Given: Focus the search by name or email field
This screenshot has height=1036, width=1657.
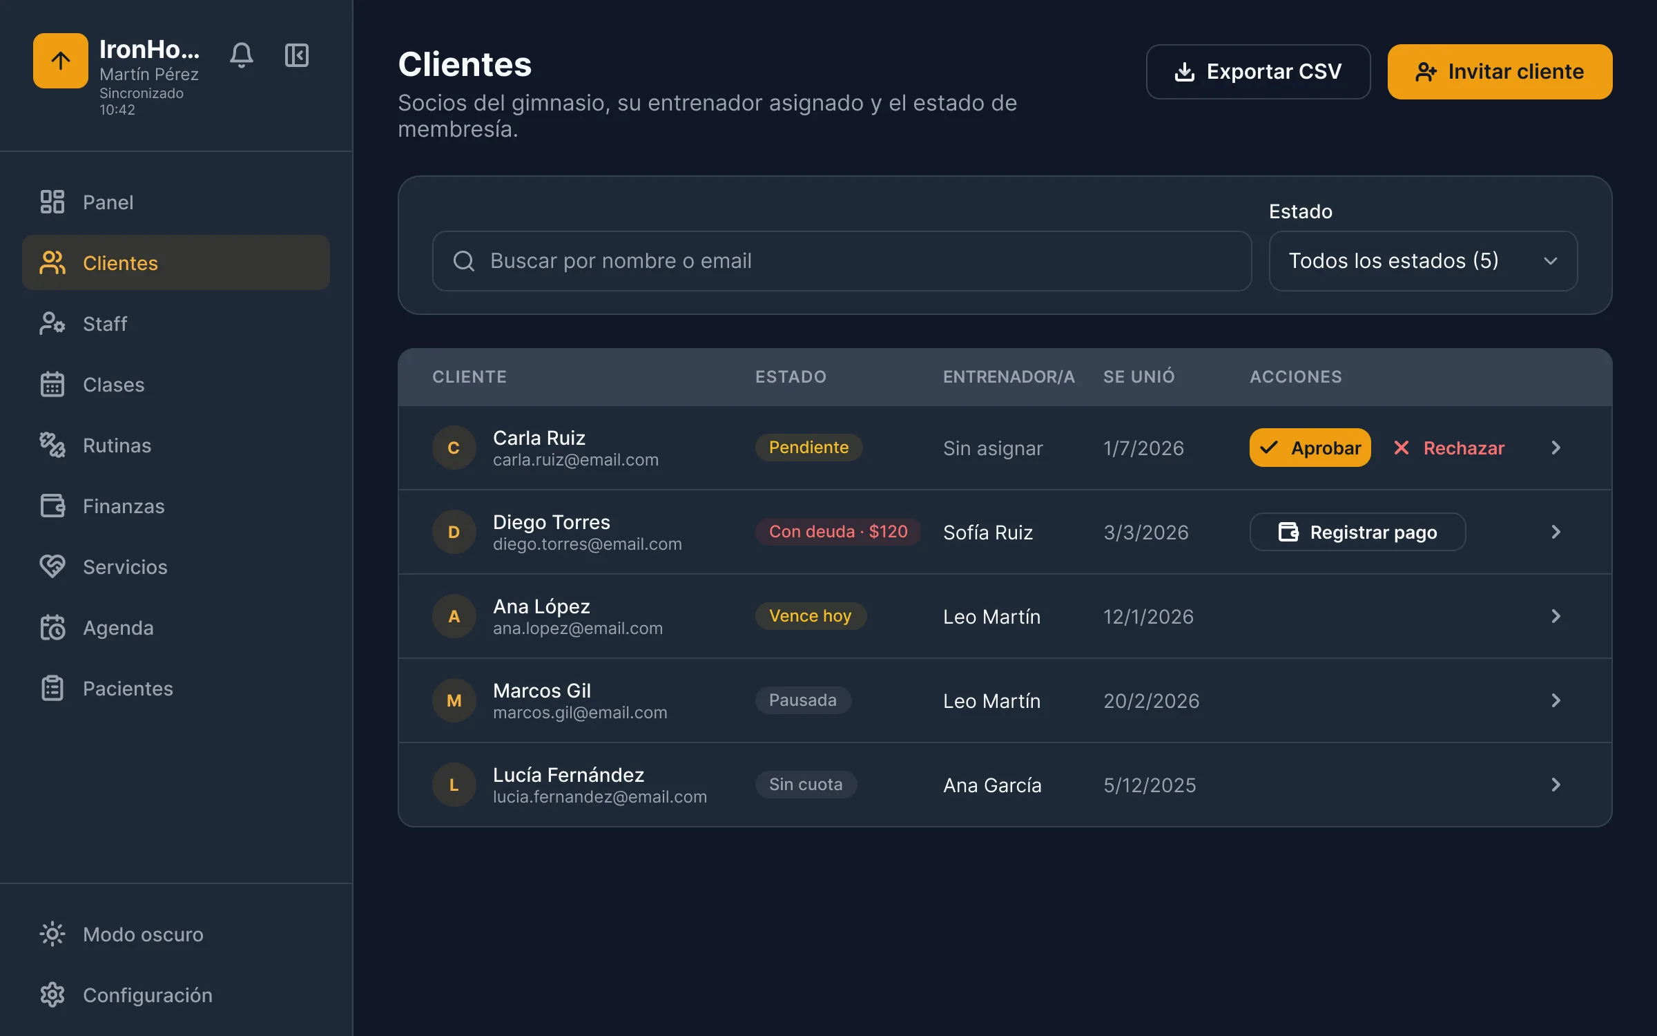Looking at the screenshot, I should pyautogui.click(x=842, y=261).
